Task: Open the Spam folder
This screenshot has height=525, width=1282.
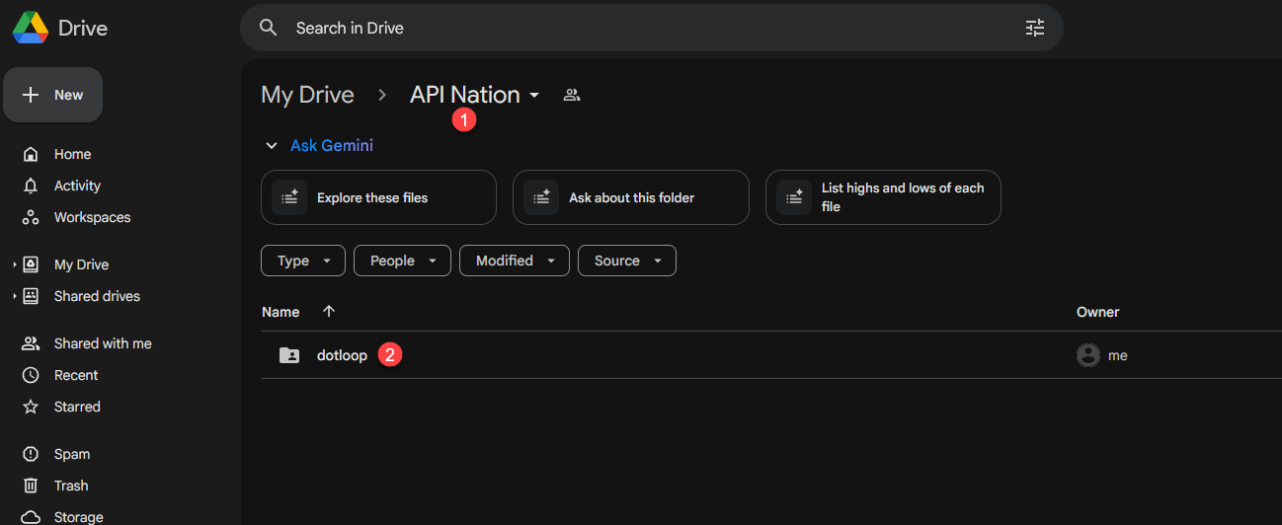Action: 72,454
